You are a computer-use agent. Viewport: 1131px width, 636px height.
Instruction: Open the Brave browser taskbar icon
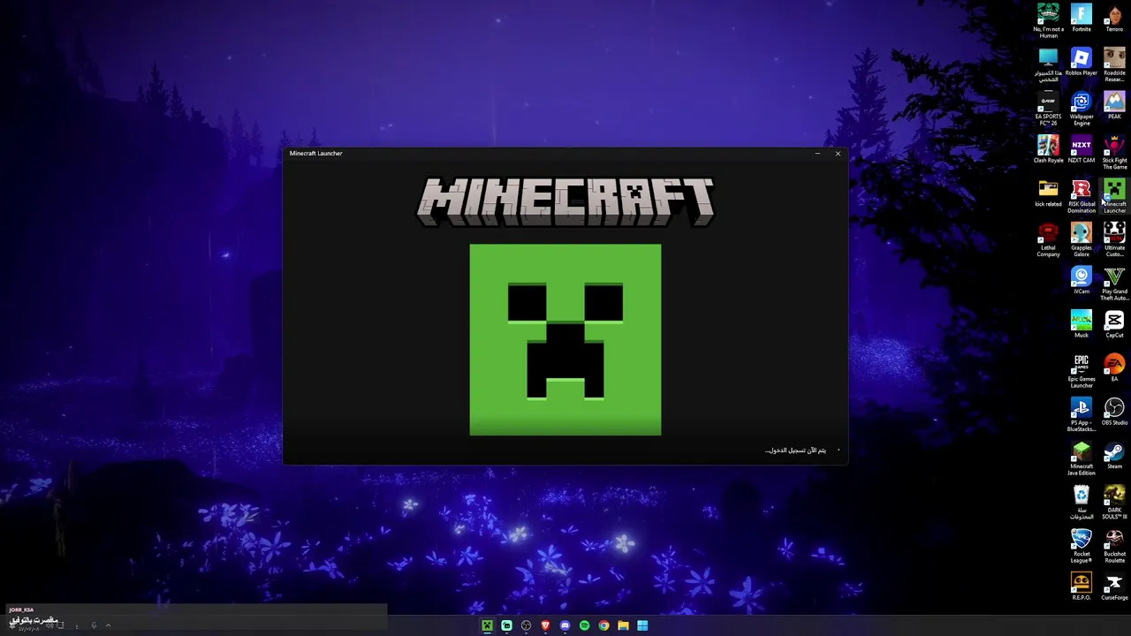coord(545,625)
